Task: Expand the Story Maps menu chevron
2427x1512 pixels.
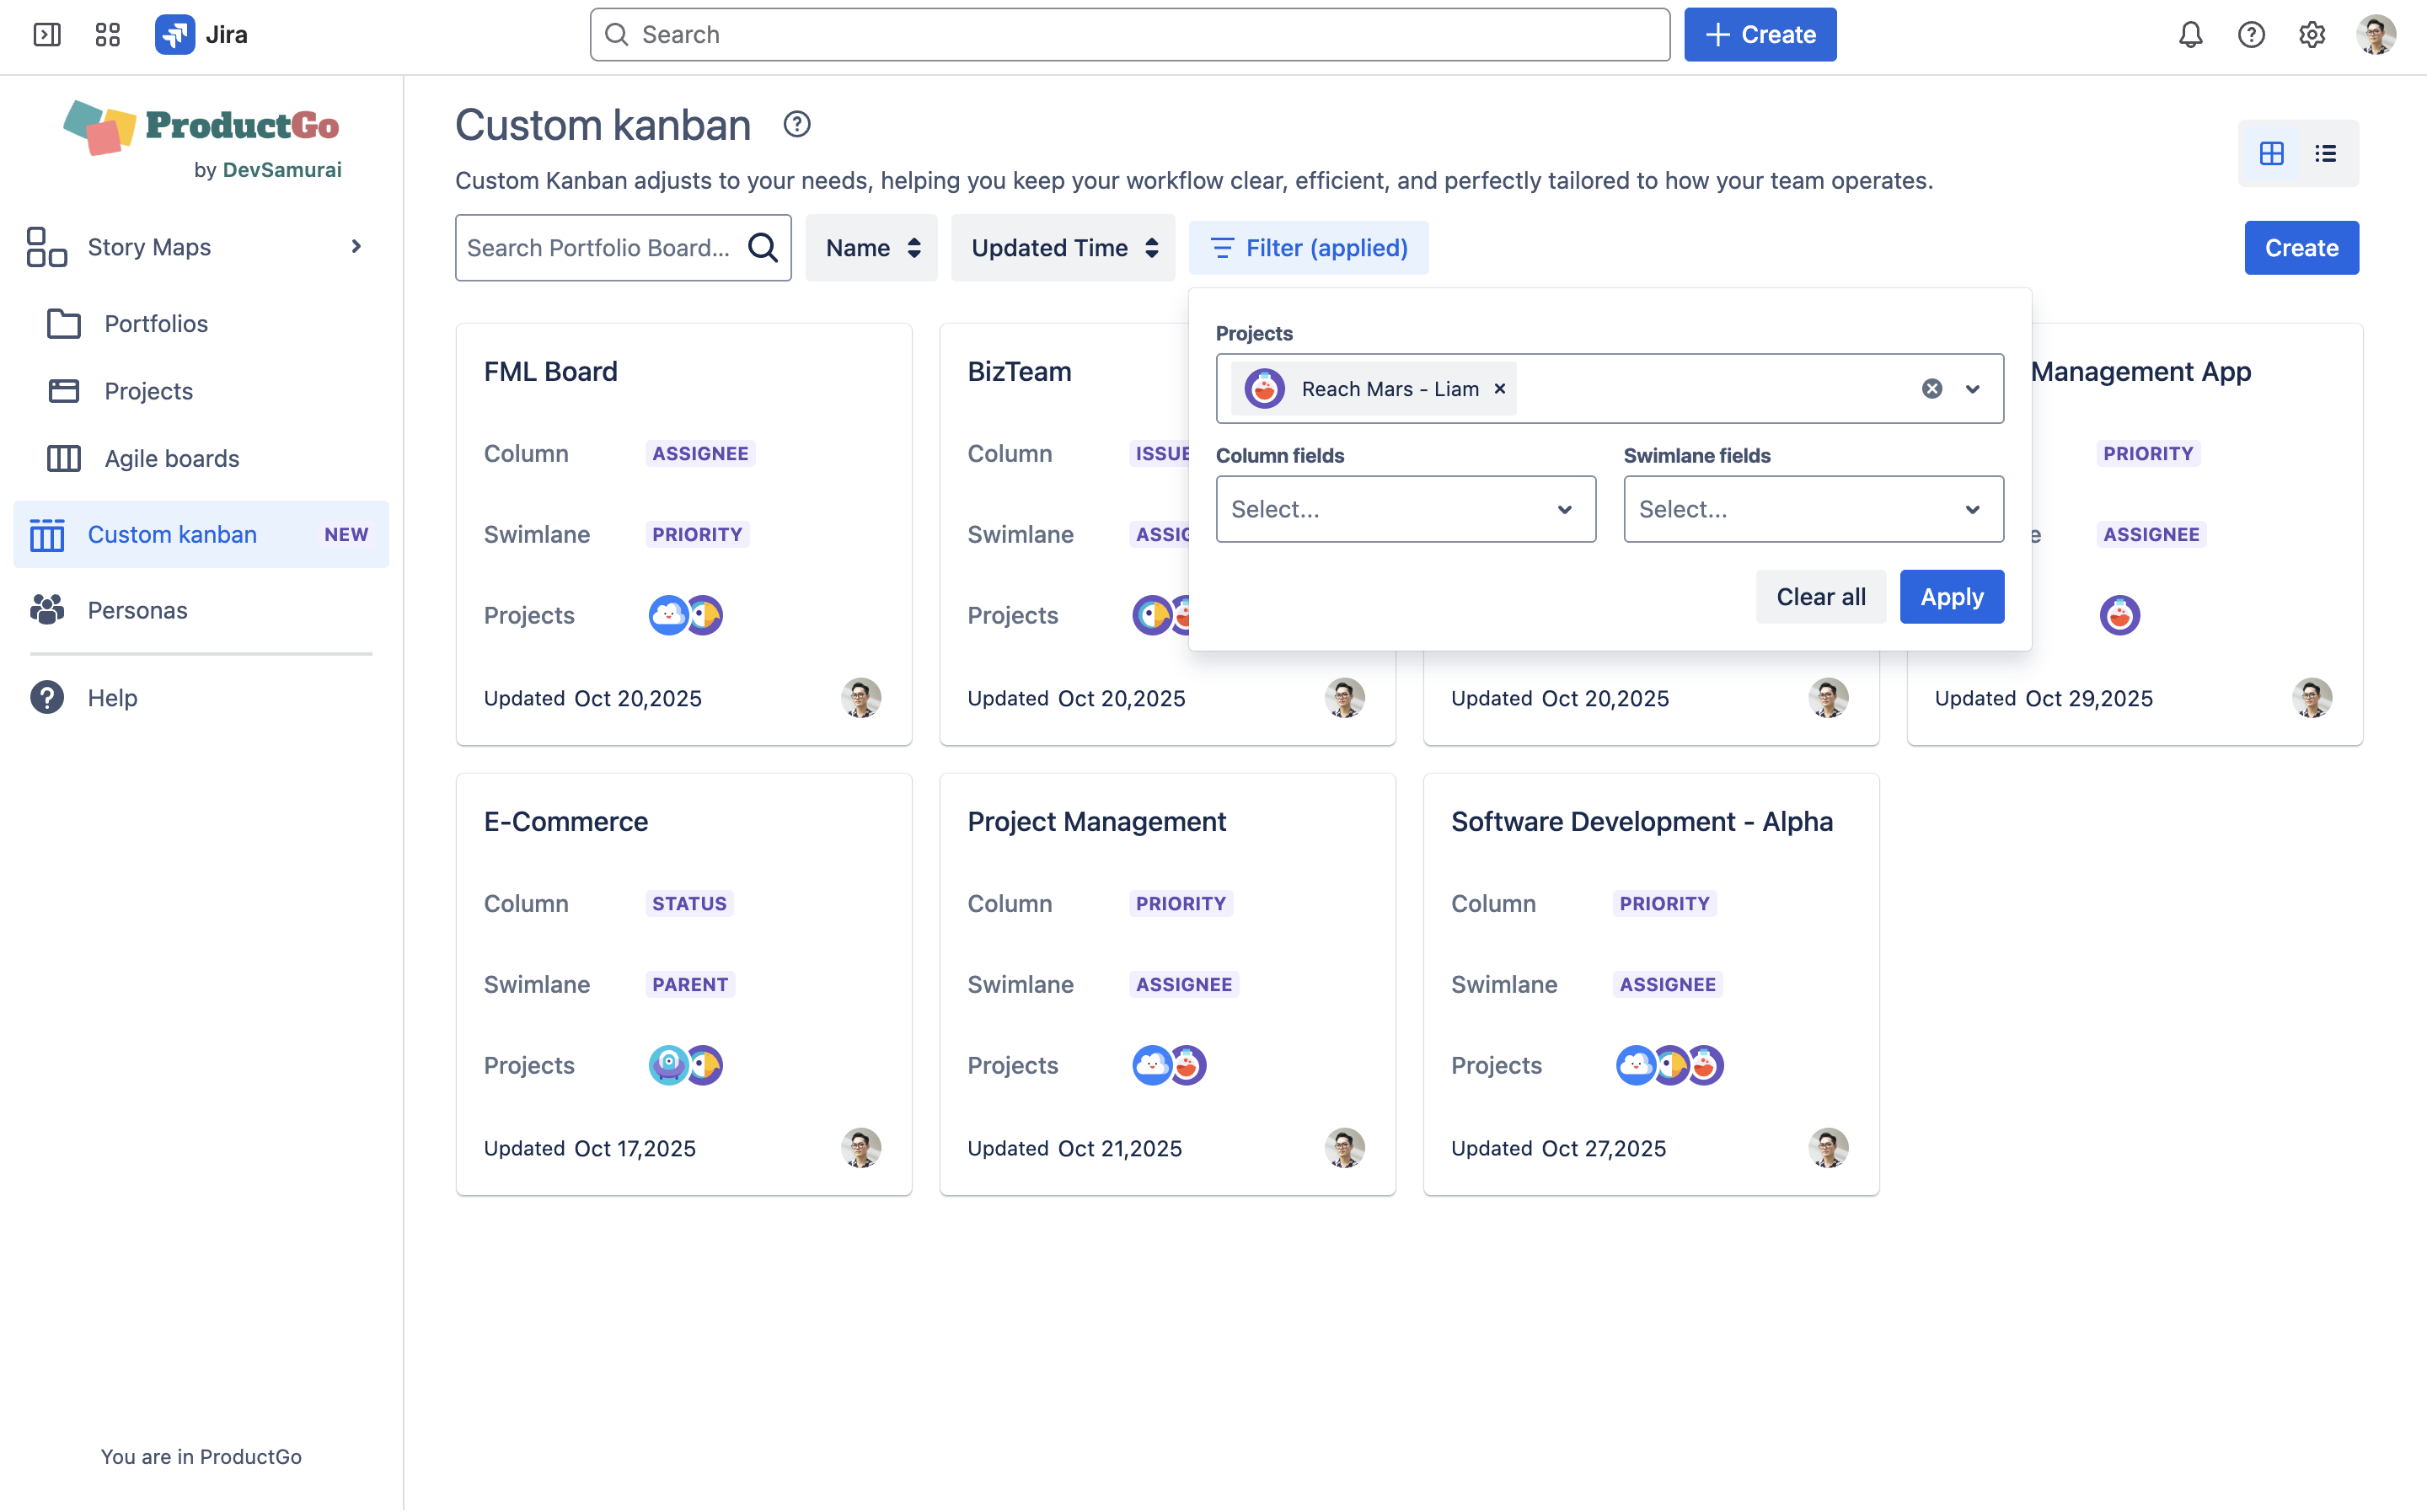Action: (356, 246)
